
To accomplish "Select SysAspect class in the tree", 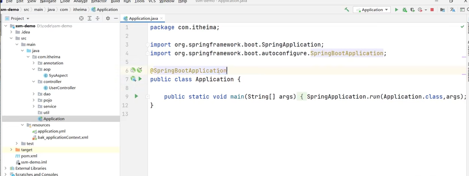I will coord(58,75).
